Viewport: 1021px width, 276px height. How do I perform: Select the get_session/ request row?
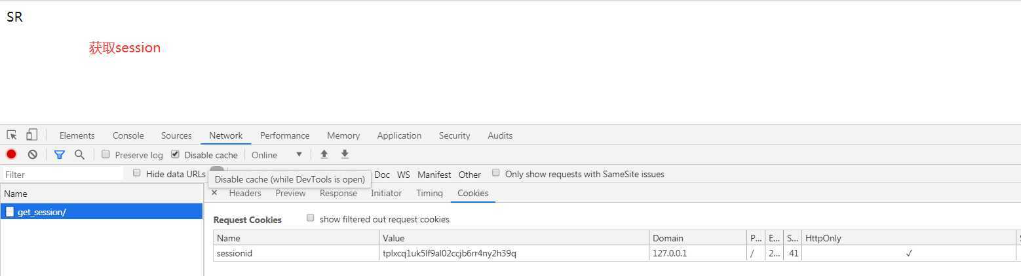click(x=102, y=211)
